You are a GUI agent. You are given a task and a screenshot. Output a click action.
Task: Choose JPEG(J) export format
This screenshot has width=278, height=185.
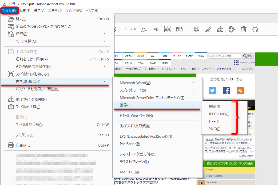[214, 106]
